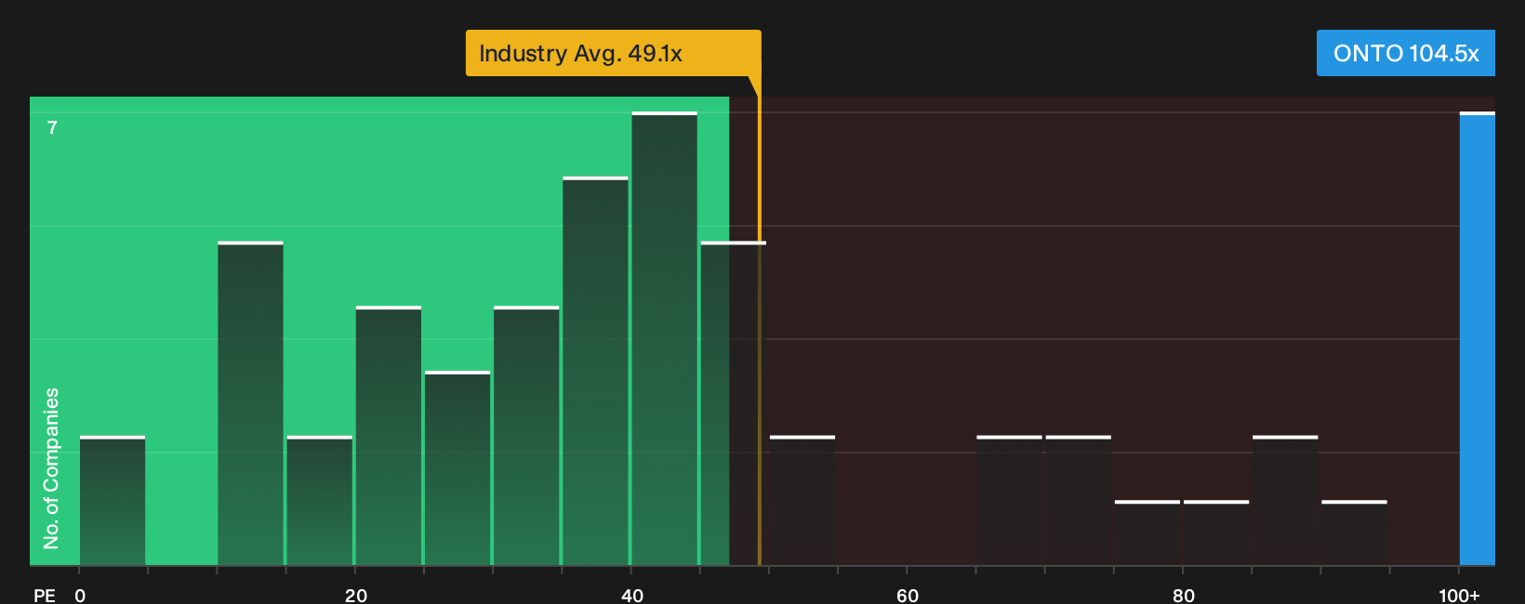Click the histogram bar at PE 65-70
Image resolution: width=1525 pixels, height=604 pixels.
coord(1009,501)
